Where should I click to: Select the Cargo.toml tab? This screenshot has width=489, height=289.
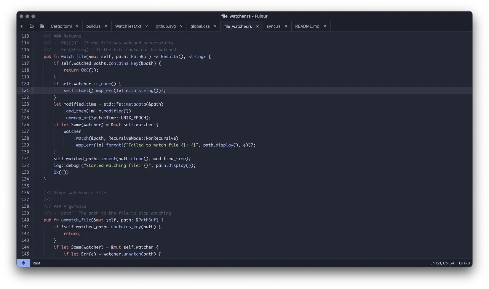pyautogui.click(x=61, y=26)
